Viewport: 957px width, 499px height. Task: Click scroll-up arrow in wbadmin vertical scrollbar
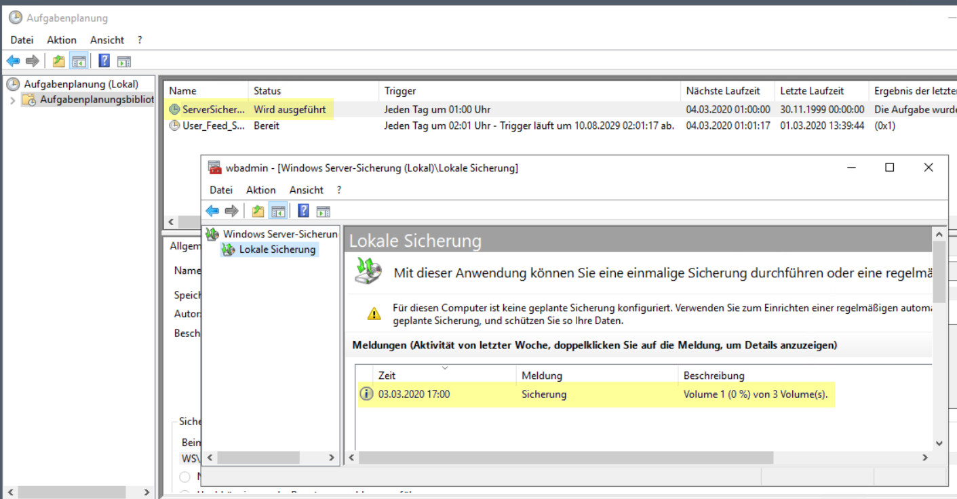click(x=939, y=234)
